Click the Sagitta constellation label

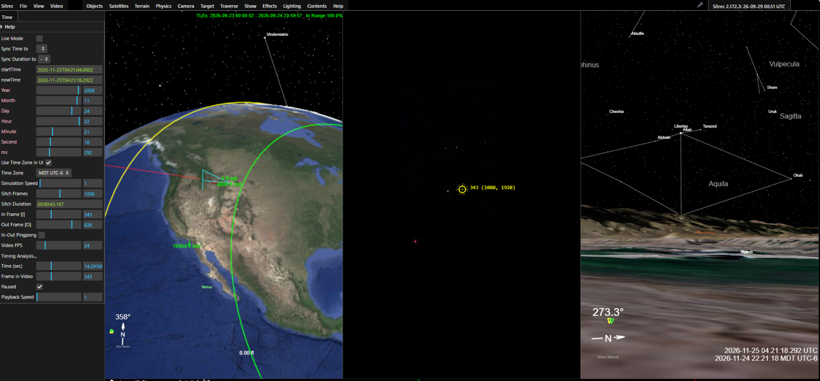(x=790, y=116)
